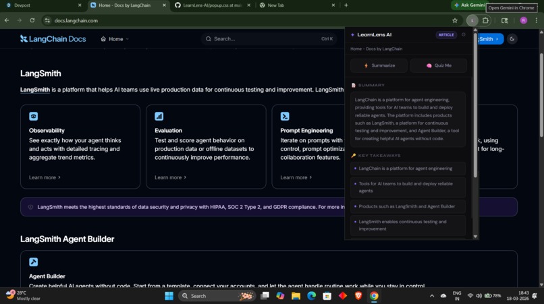This screenshot has width=544, height=304.
Task: Switch to the Home - Docs by LangChain tab
Action: coord(128,5)
